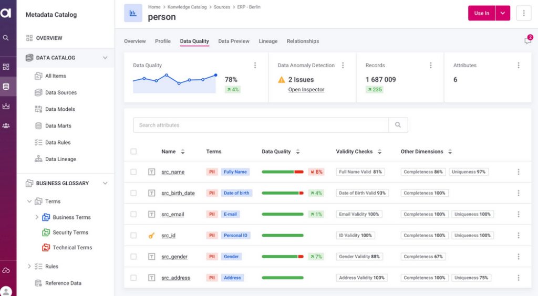This screenshot has width=538, height=296.
Task: Switch to the Overview tab
Action: [135, 41]
